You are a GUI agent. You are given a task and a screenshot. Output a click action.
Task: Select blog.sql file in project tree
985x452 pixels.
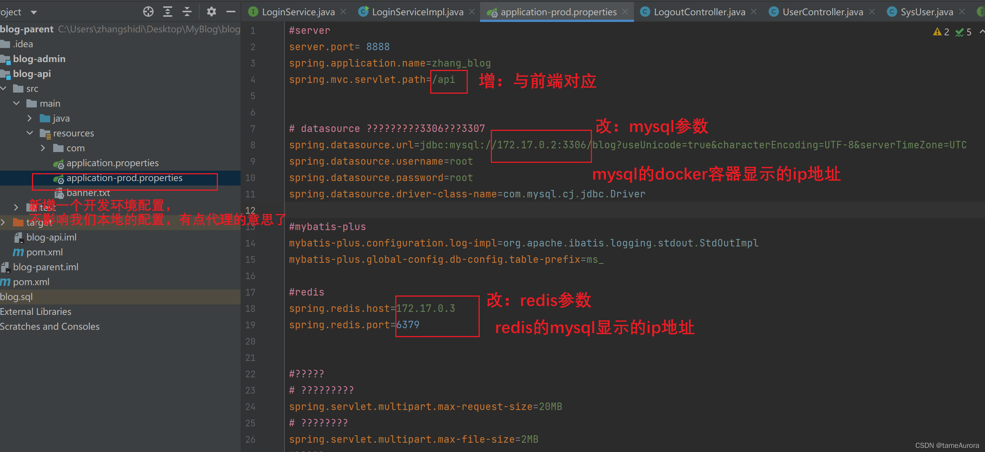(x=16, y=297)
